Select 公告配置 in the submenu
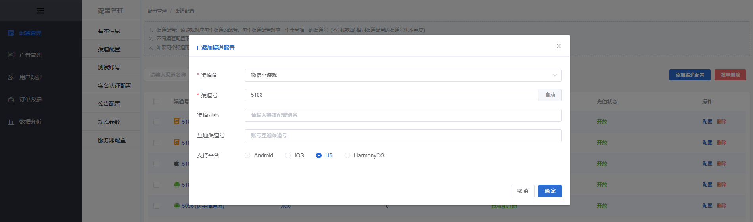This screenshot has height=222, width=753. pyautogui.click(x=109, y=104)
